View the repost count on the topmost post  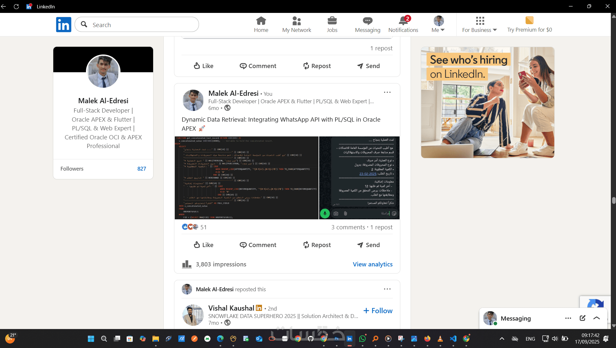[381, 48]
